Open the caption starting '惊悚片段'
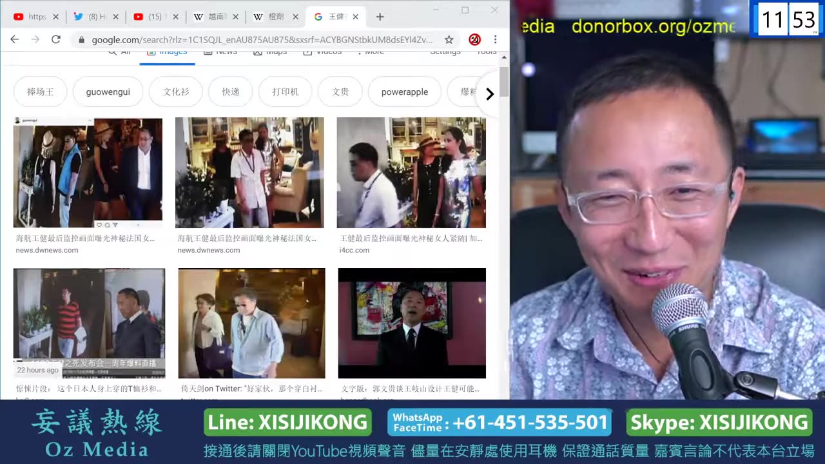Screen dimensions: 825x464 (x=89, y=389)
